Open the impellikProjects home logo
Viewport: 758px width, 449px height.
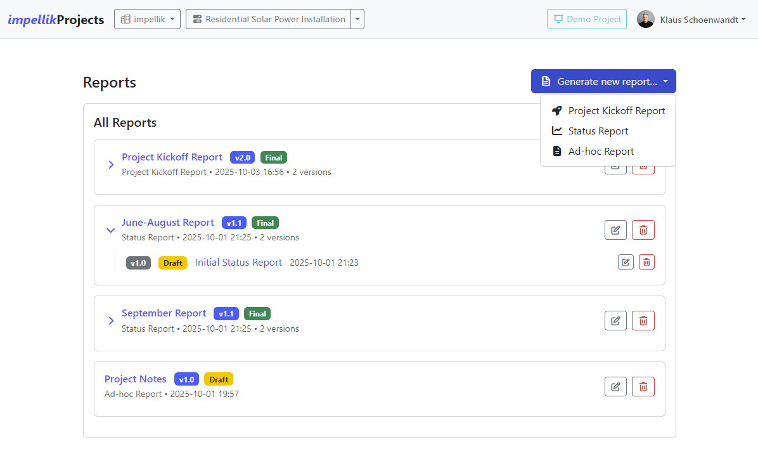pyautogui.click(x=56, y=20)
